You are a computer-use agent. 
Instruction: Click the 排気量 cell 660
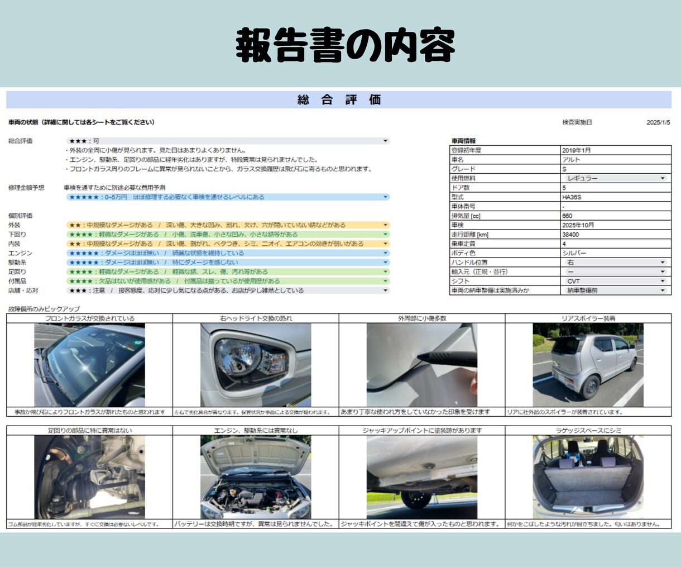point(616,216)
